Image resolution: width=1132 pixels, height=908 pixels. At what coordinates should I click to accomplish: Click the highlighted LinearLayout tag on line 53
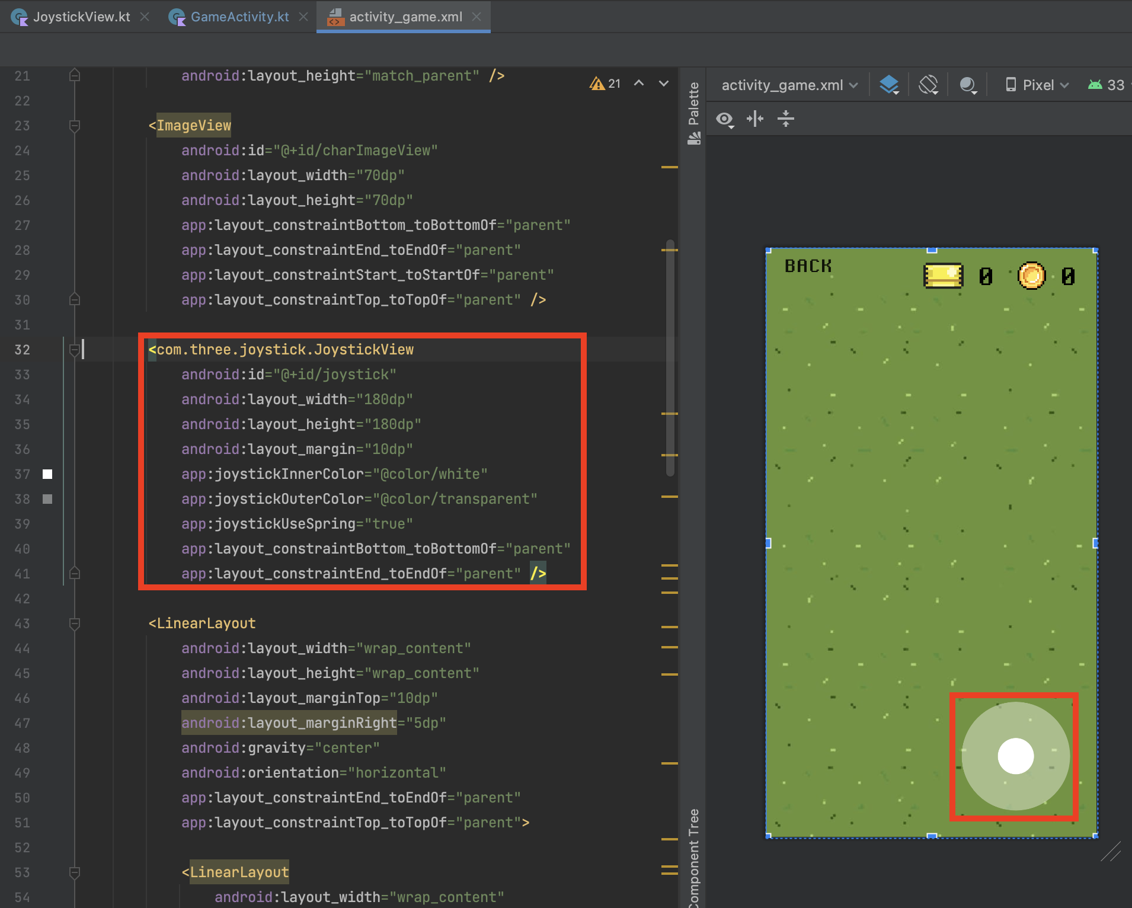coord(239,872)
